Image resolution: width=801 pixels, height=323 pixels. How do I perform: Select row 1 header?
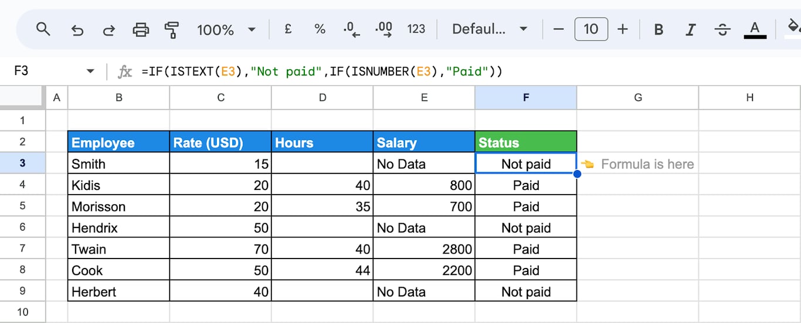[x=22, y=120]
